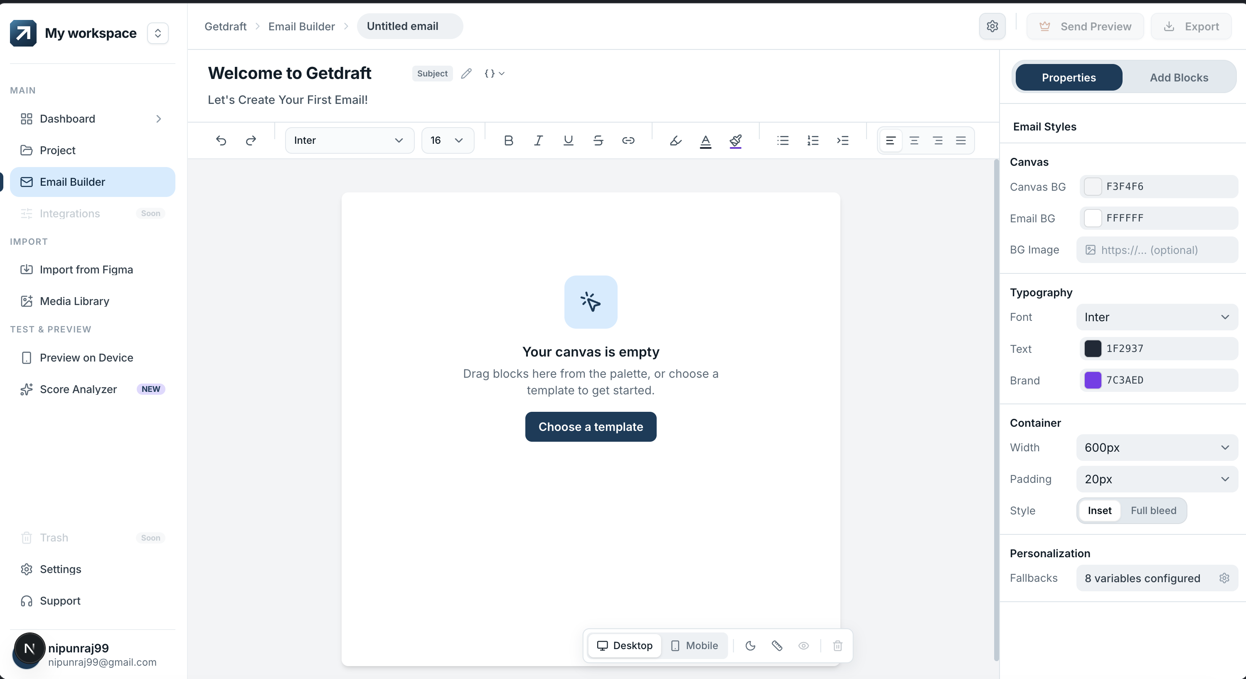Image resolution: width=1246 pixels, height=679 pixels.
Task: Click the Text color swatch 1F2937
Action: pyautogui.click(x=1093, y=349)
